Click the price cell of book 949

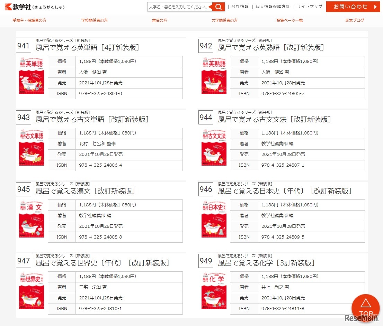[311, 277]
